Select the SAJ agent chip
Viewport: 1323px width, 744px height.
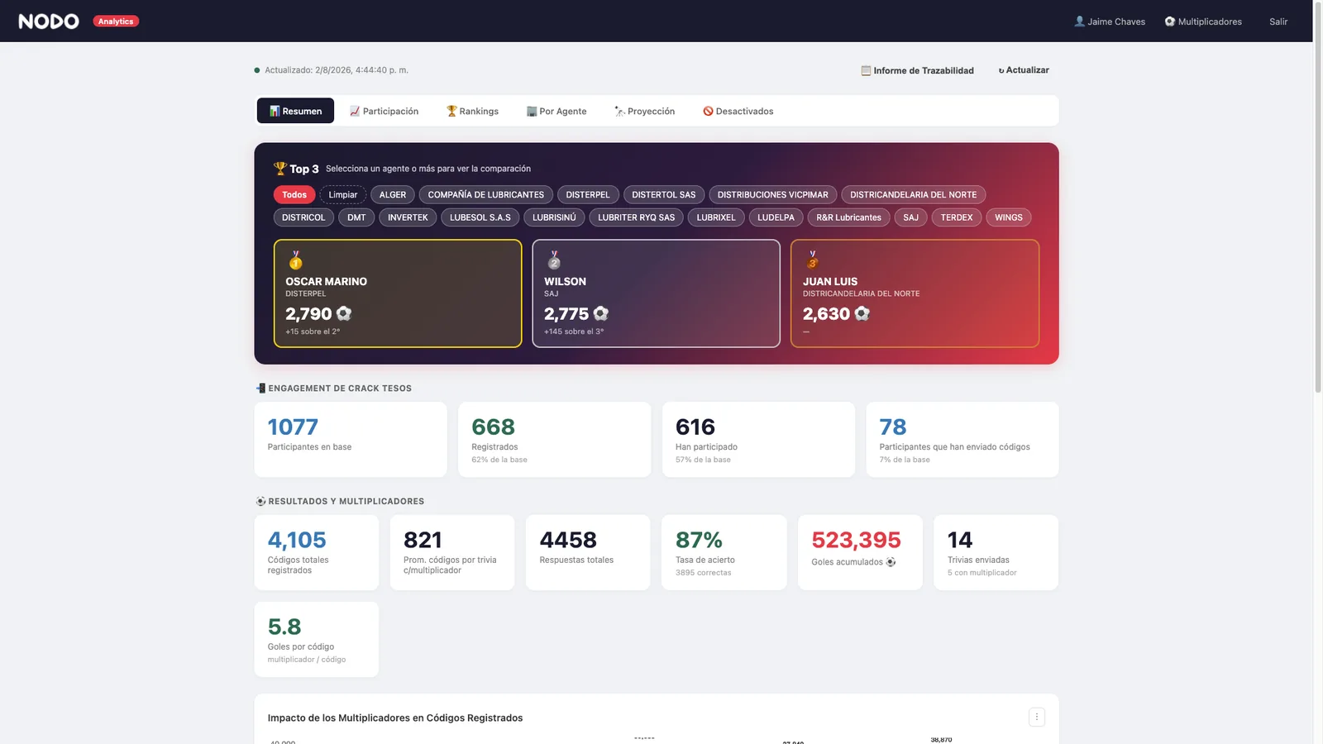click(x=911, y=217)
